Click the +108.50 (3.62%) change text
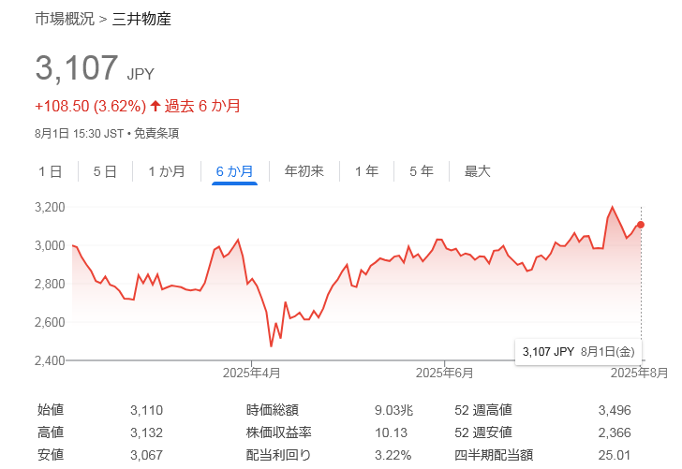682x469 pixels. [91, 106]
